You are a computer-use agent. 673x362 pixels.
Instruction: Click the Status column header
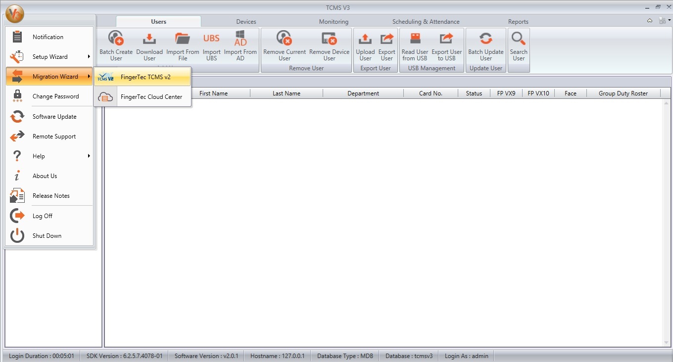pyautogui.click(x=474, y=93)
